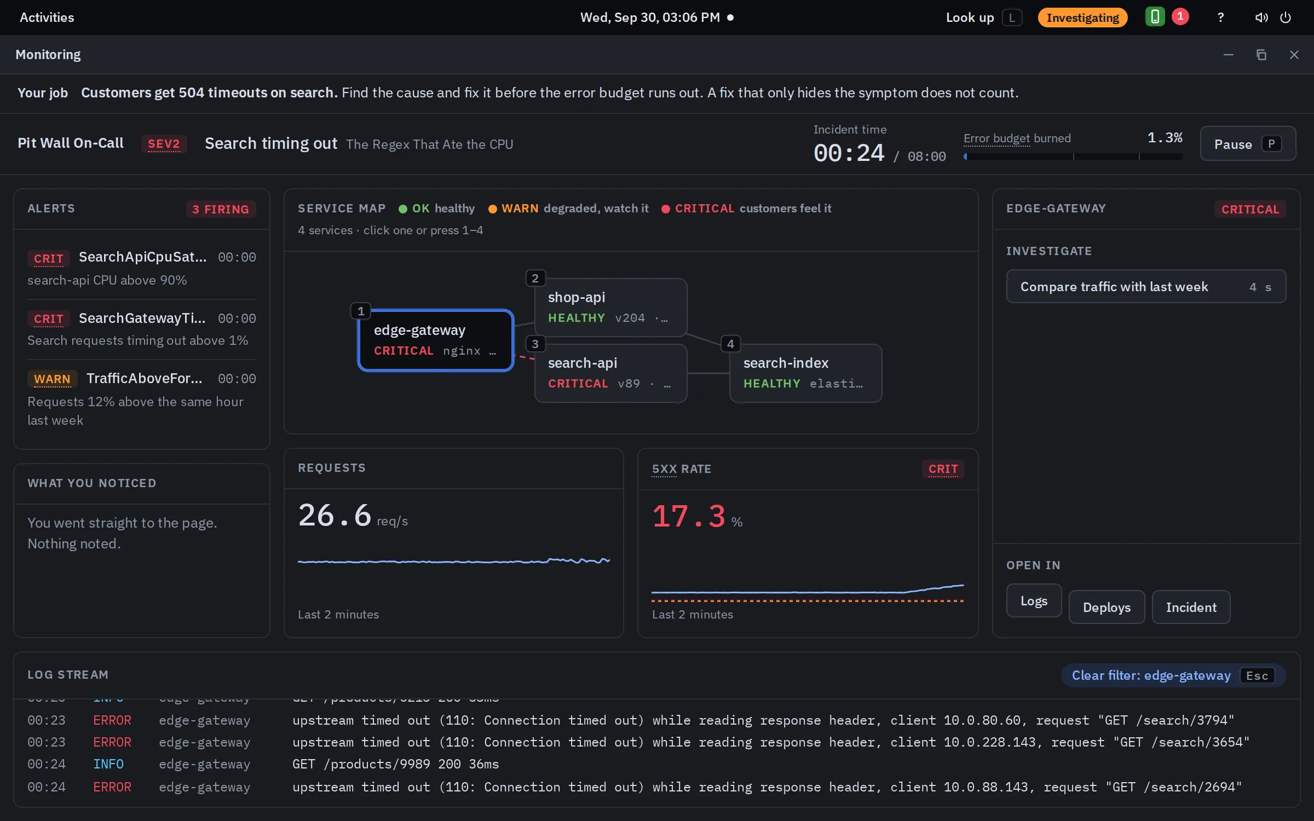Select search-index service node

(x=805, y=373)
